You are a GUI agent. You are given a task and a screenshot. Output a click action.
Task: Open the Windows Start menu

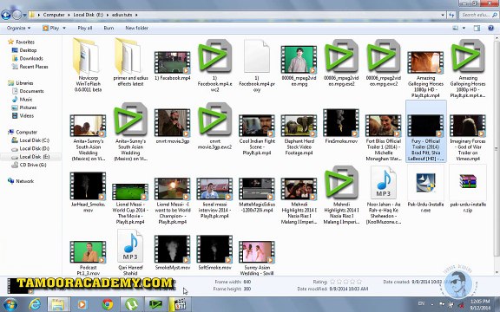pos(10,304)
